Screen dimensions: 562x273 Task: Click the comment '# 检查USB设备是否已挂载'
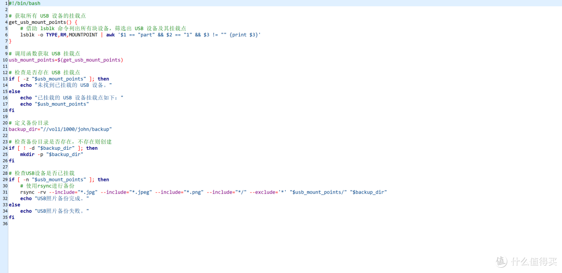(42, 173)
